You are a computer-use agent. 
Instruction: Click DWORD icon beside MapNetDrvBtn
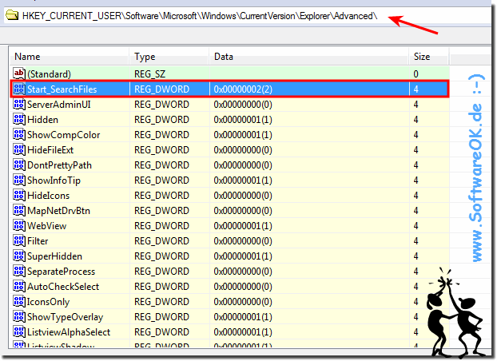click(x=19, y=211)
